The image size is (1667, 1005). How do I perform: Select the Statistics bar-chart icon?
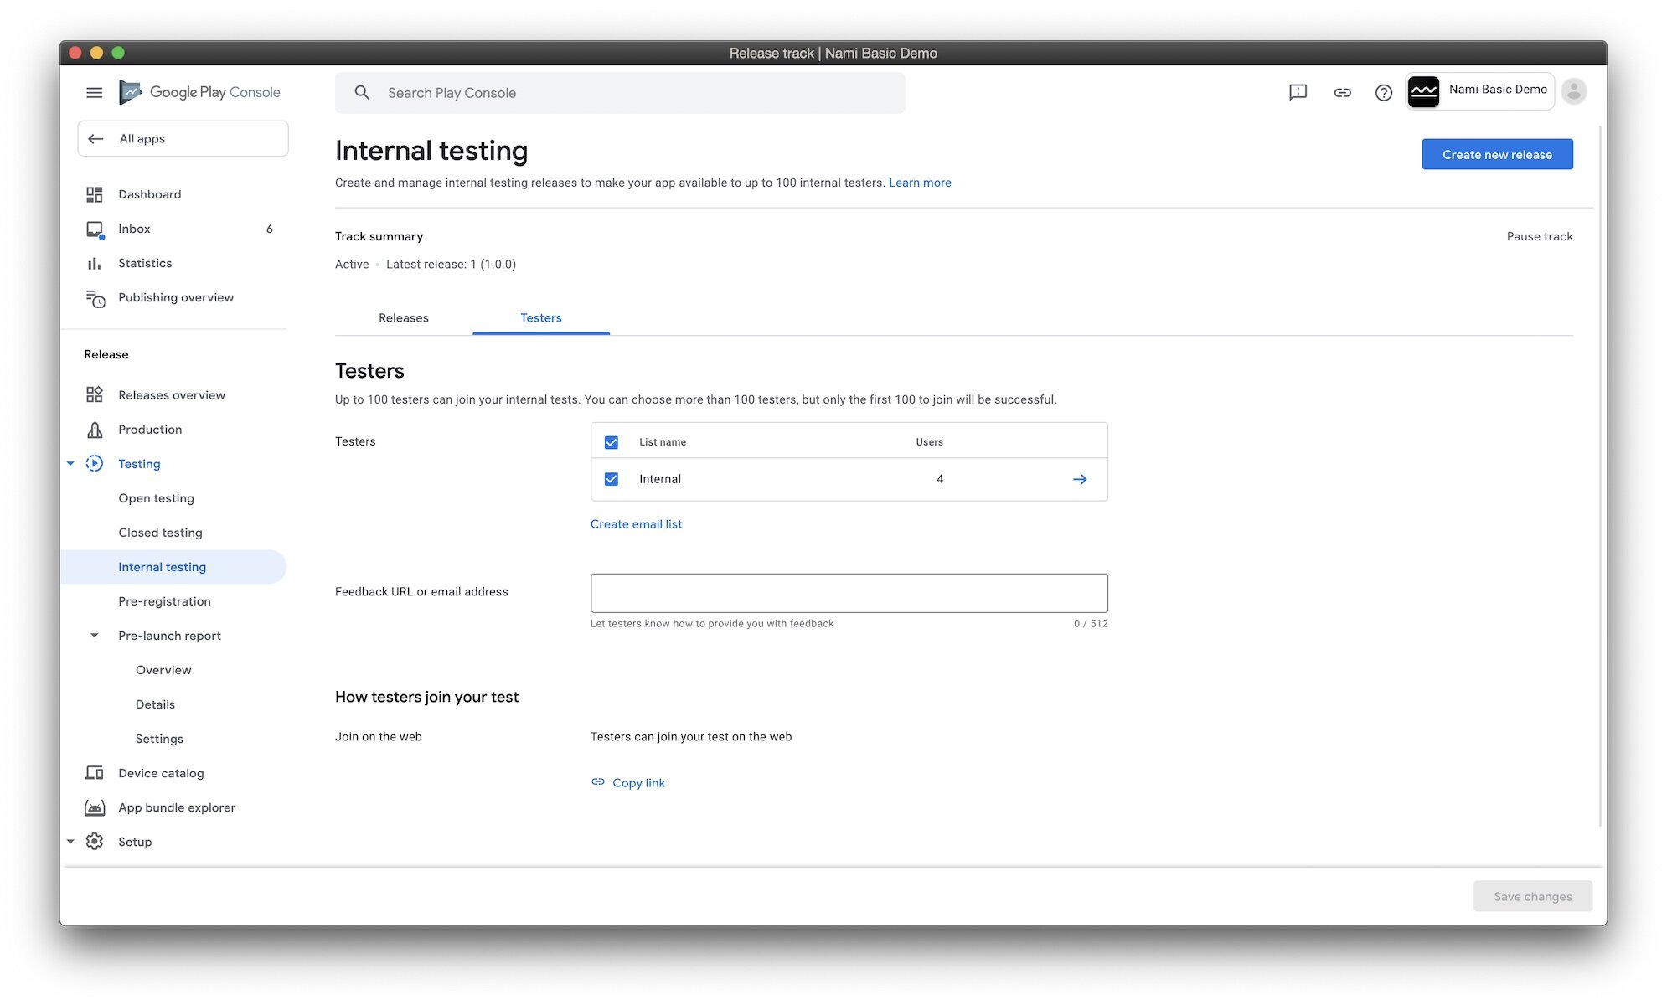click(95, 263)
